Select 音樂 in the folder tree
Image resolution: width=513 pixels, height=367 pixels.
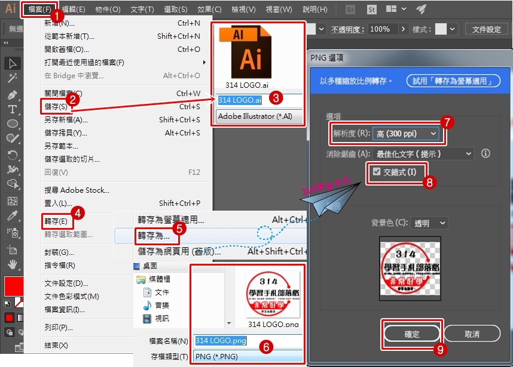(x=156, y=306)
